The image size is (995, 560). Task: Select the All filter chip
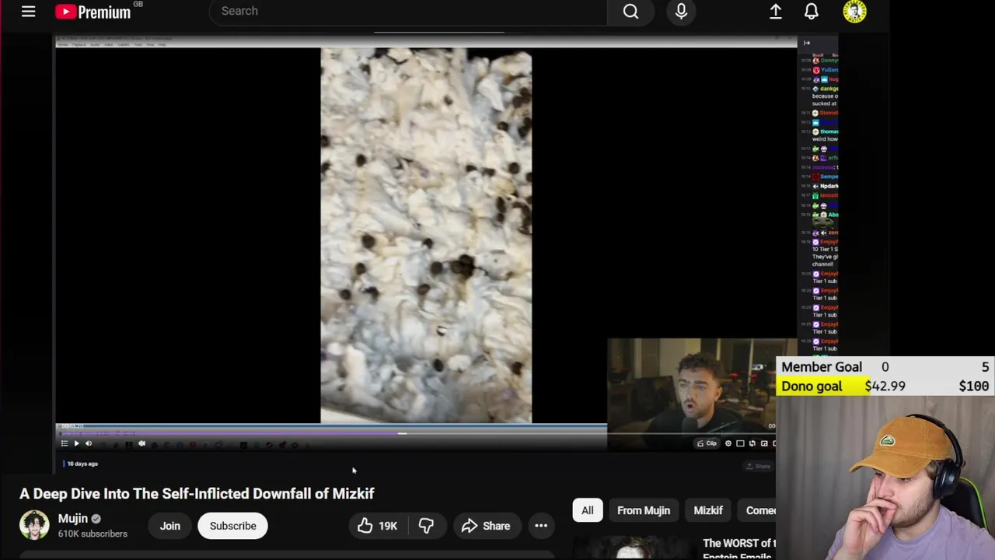click(x=588, y=510)
